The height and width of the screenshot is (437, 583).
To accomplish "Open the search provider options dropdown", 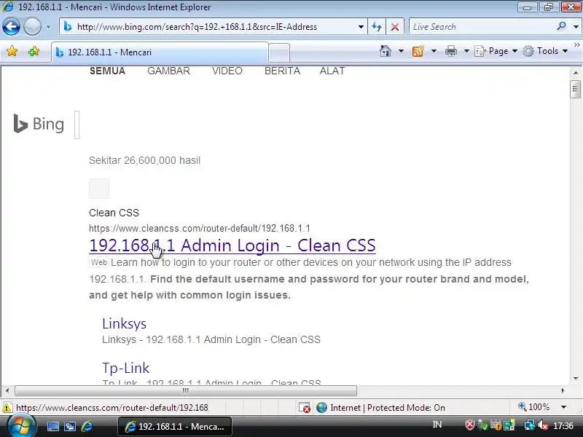I will (x=576, y=27).
